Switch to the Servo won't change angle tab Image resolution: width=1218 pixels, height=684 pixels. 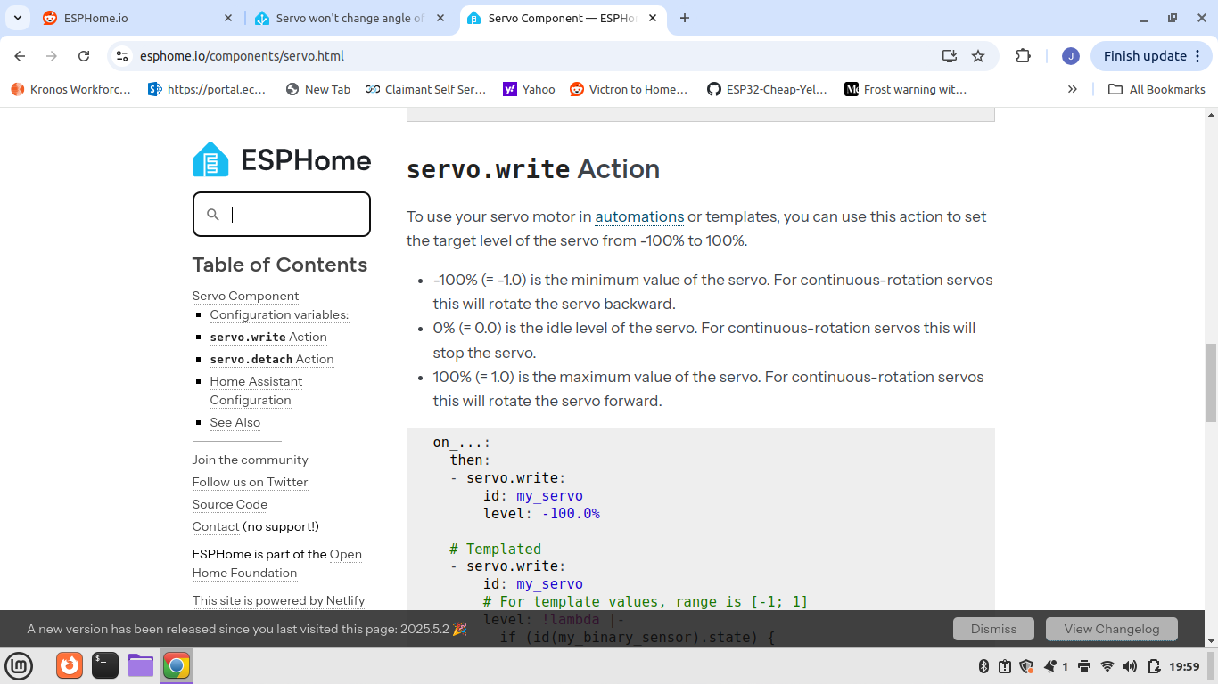[x=350, y=18]
